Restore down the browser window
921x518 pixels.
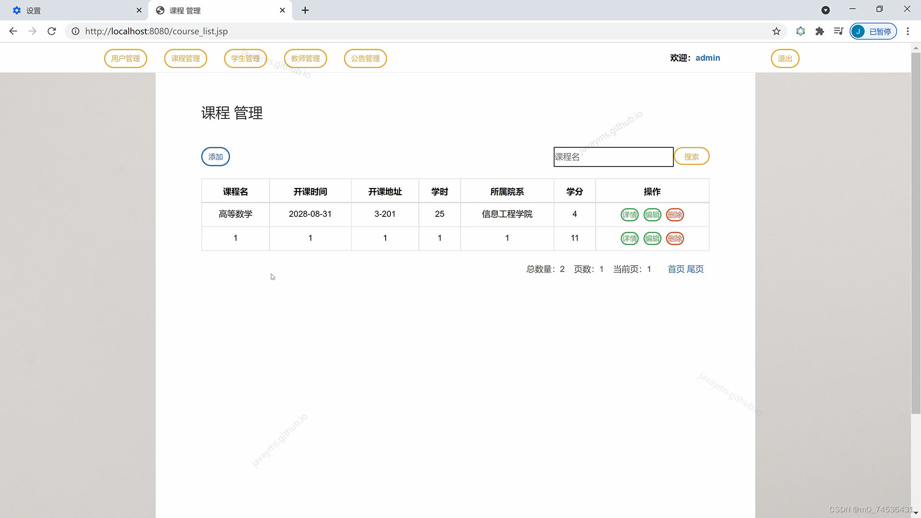[879, 9]
